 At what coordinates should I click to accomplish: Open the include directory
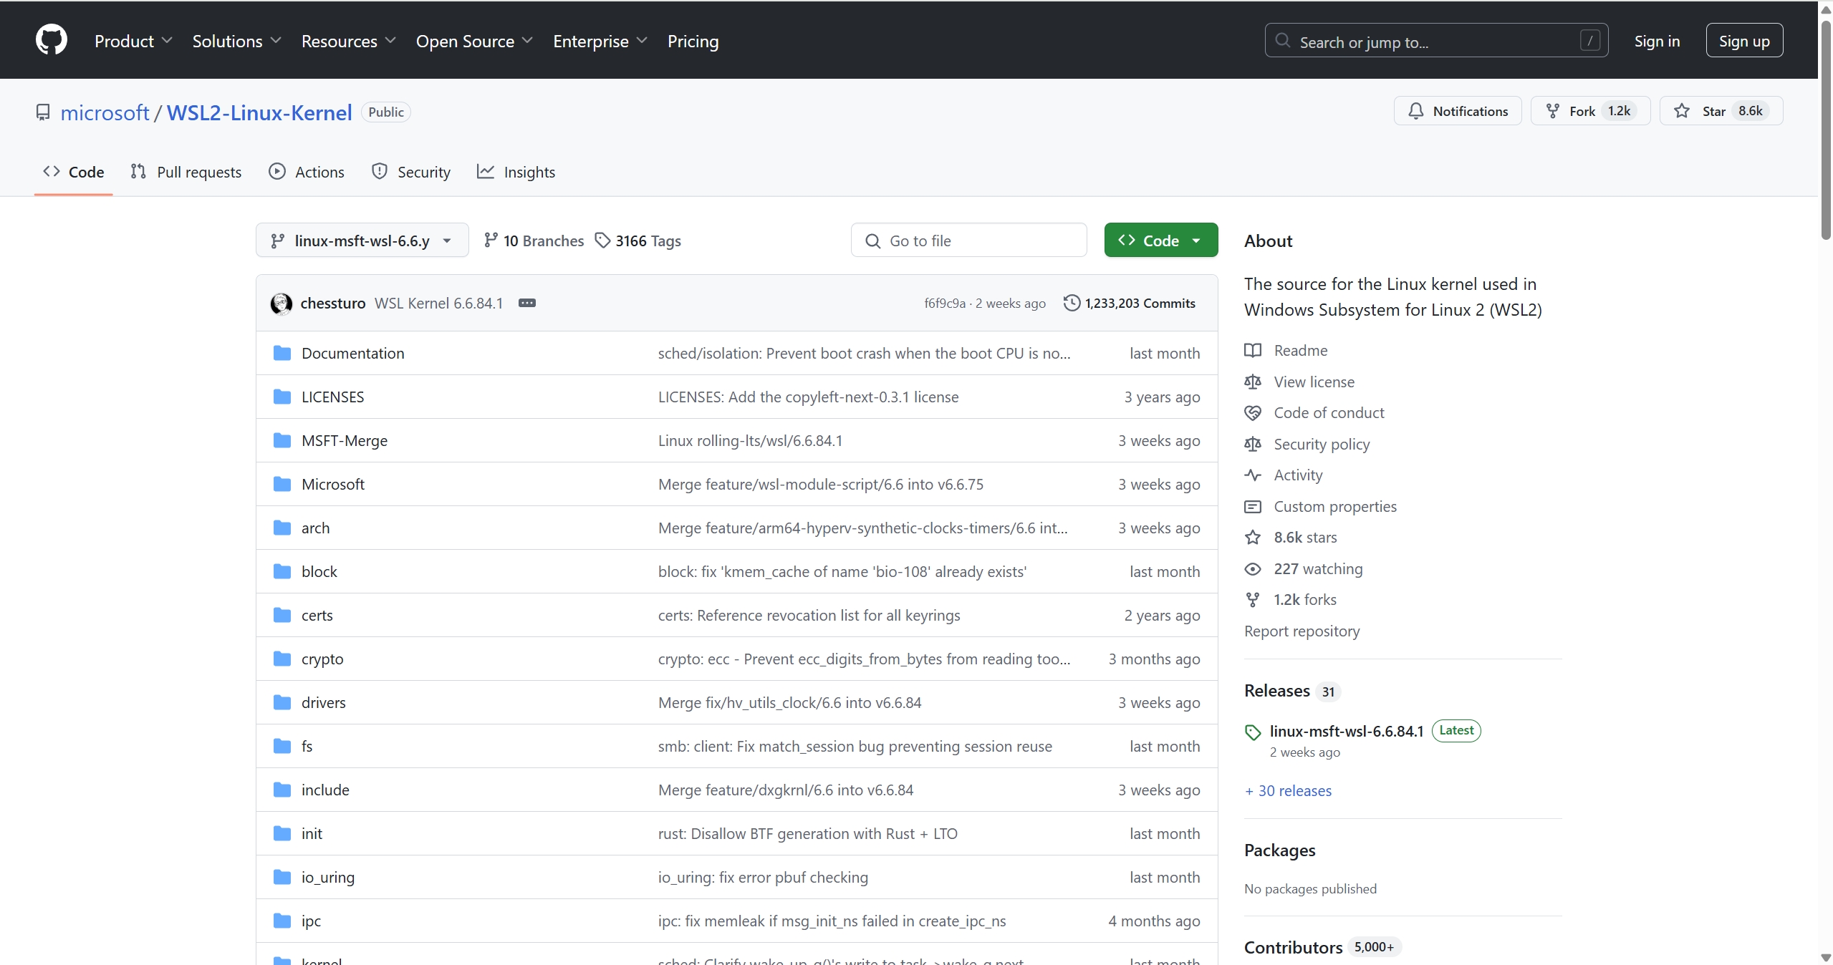click(x=325, y=790)
